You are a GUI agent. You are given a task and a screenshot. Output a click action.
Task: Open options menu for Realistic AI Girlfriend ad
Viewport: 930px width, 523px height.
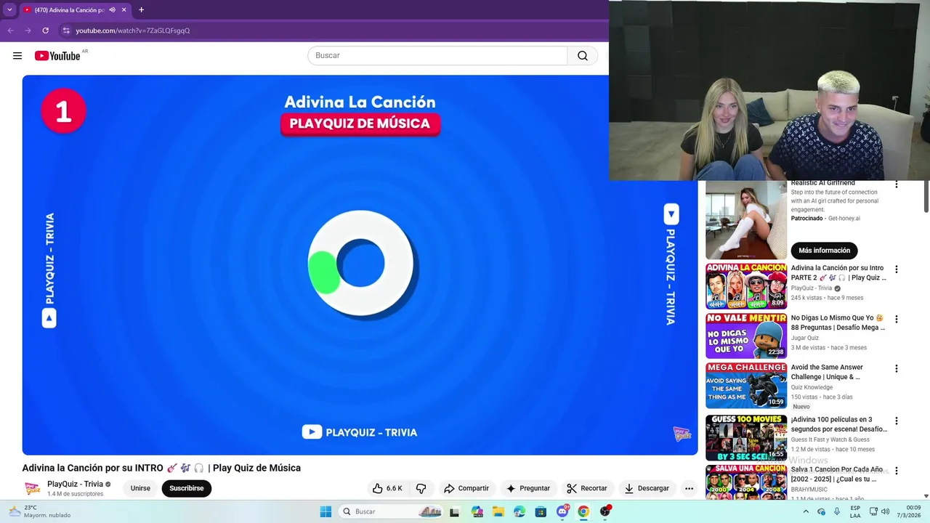click(896, 185)
